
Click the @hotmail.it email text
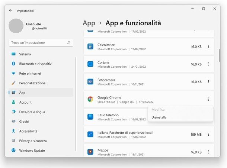click(x=39, y=28)
